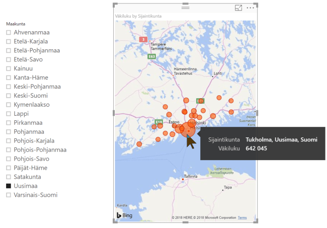Open the Terms link on the map
327x228 pixels.
pos(242,217)
